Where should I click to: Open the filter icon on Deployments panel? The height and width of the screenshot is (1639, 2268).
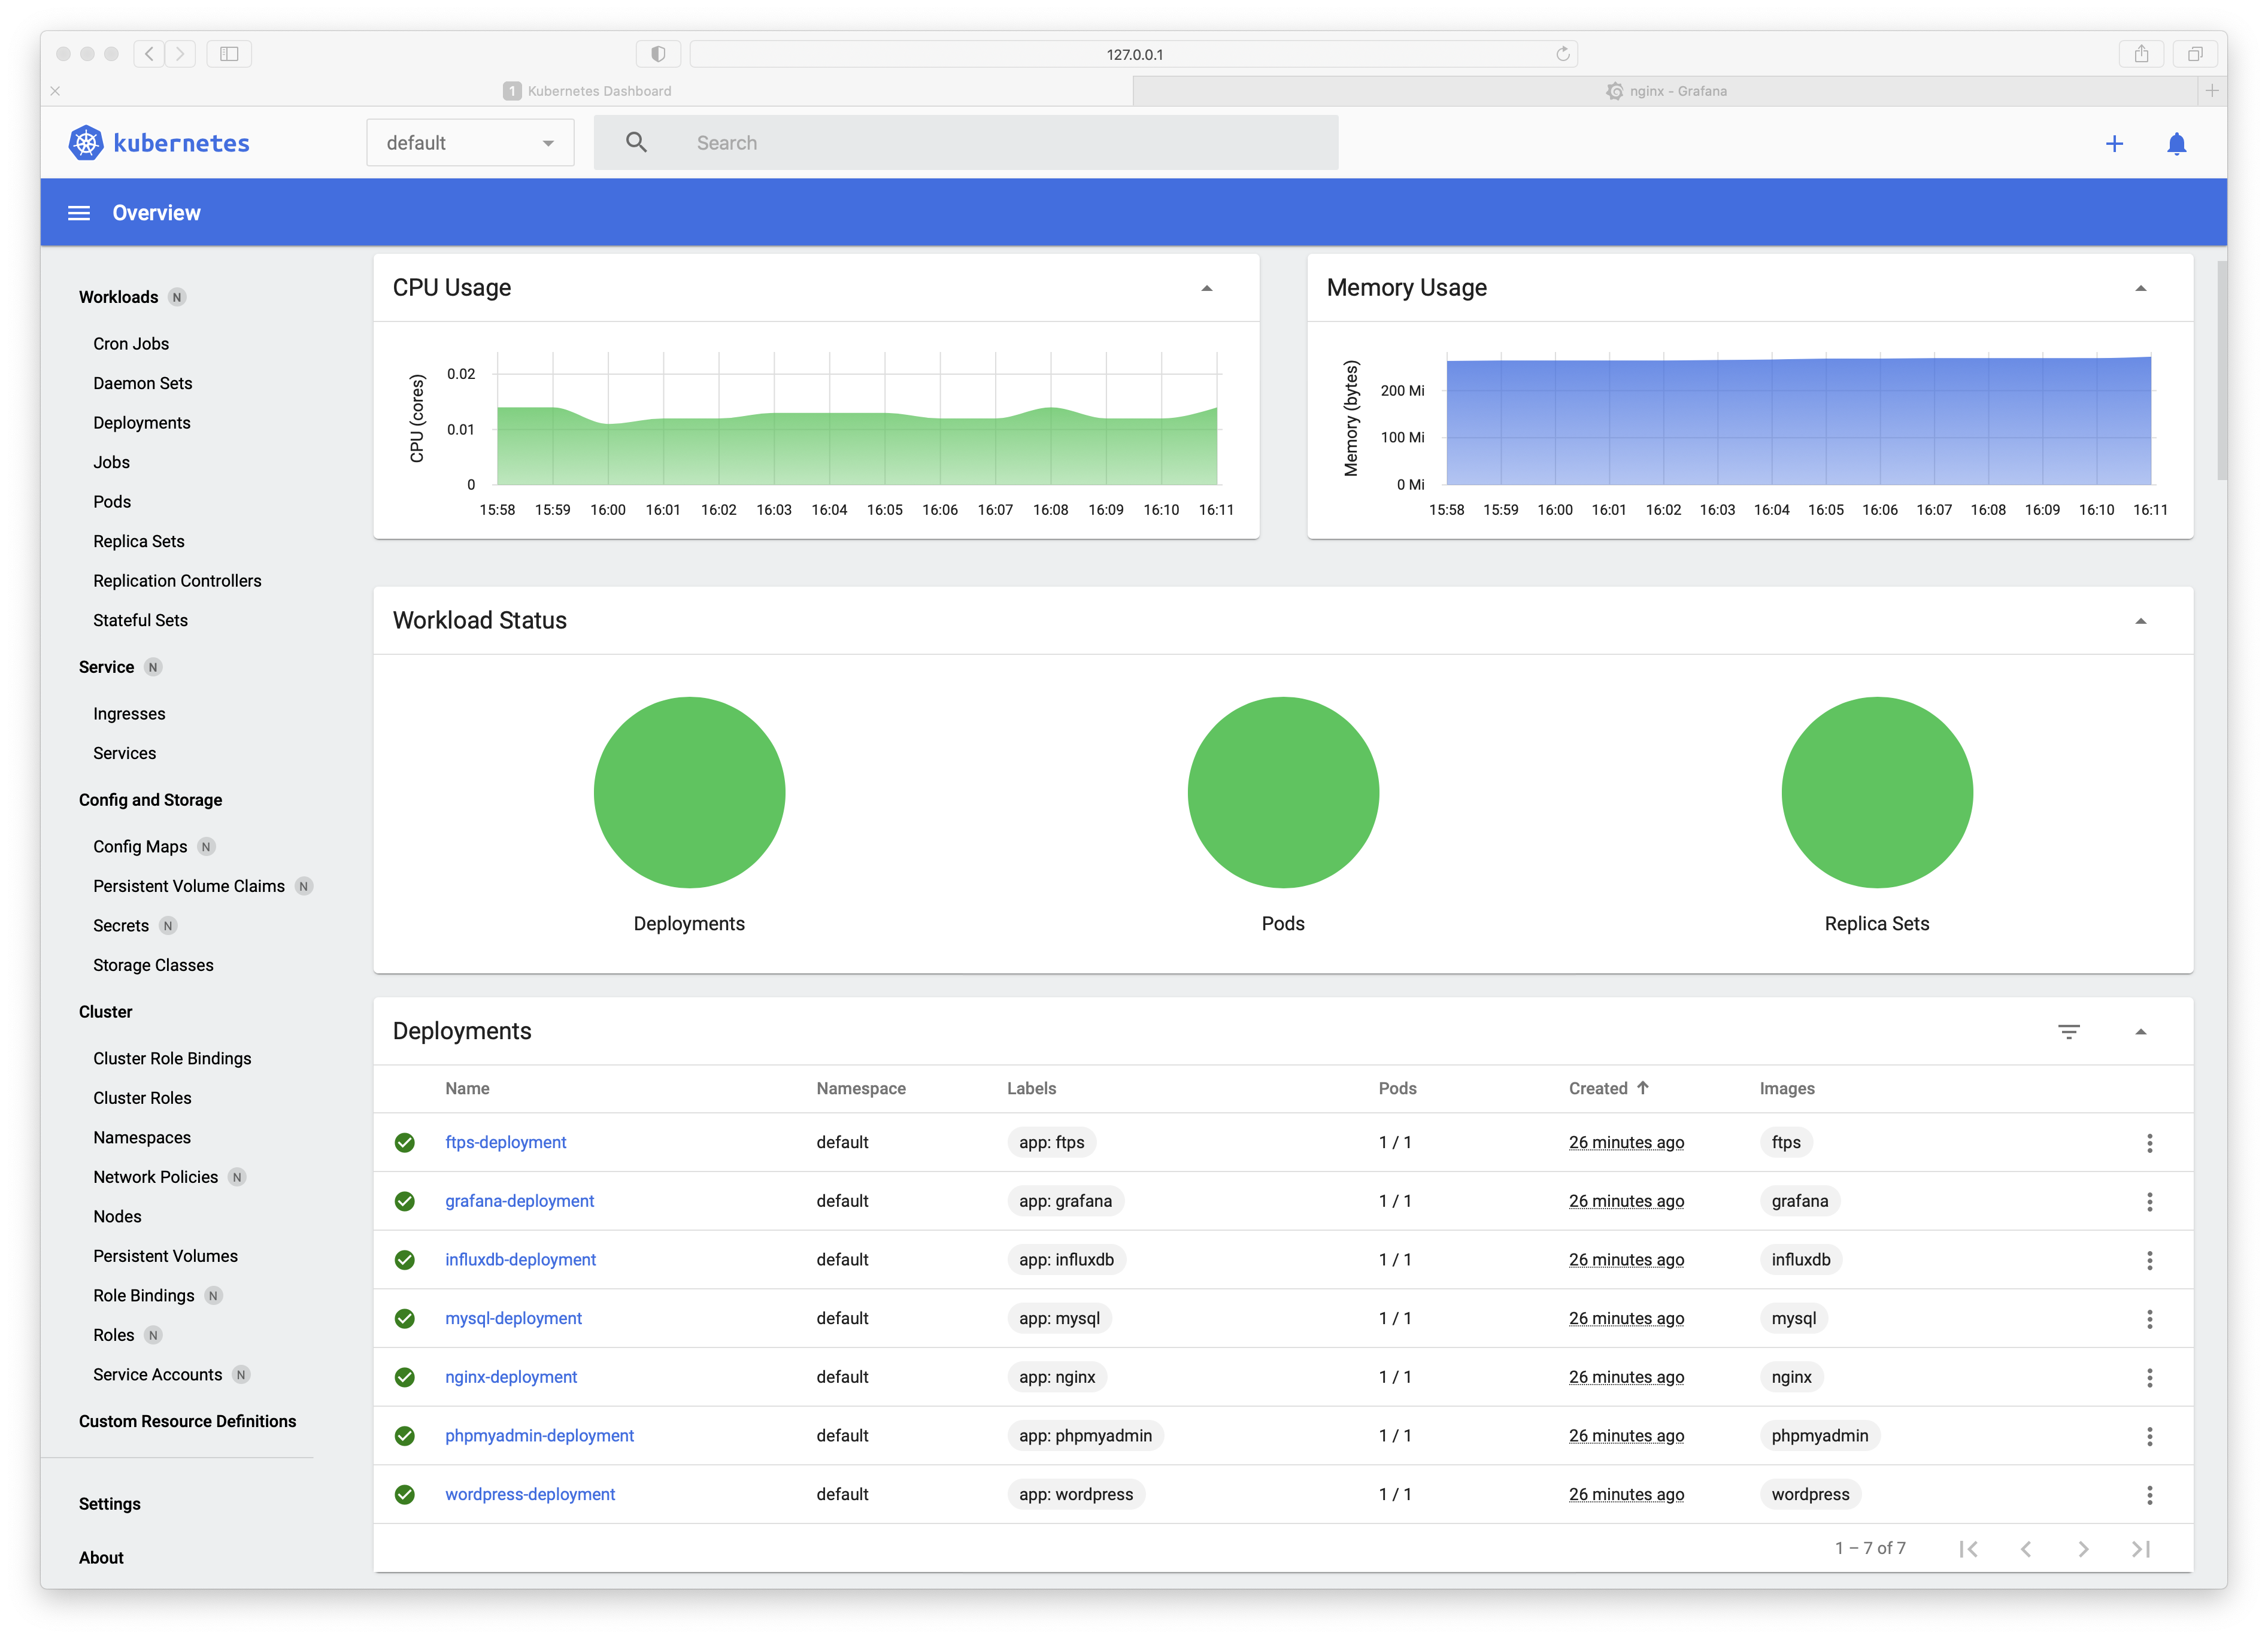click(x=2069, y=1031)
